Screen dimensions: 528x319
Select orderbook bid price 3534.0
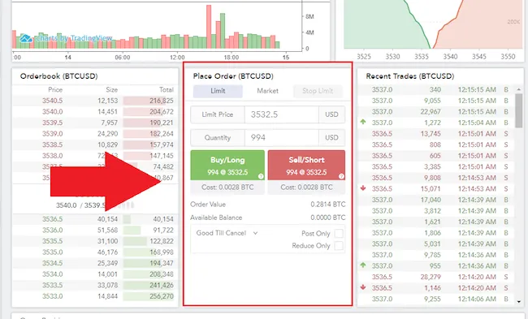(x=52, y=274)
